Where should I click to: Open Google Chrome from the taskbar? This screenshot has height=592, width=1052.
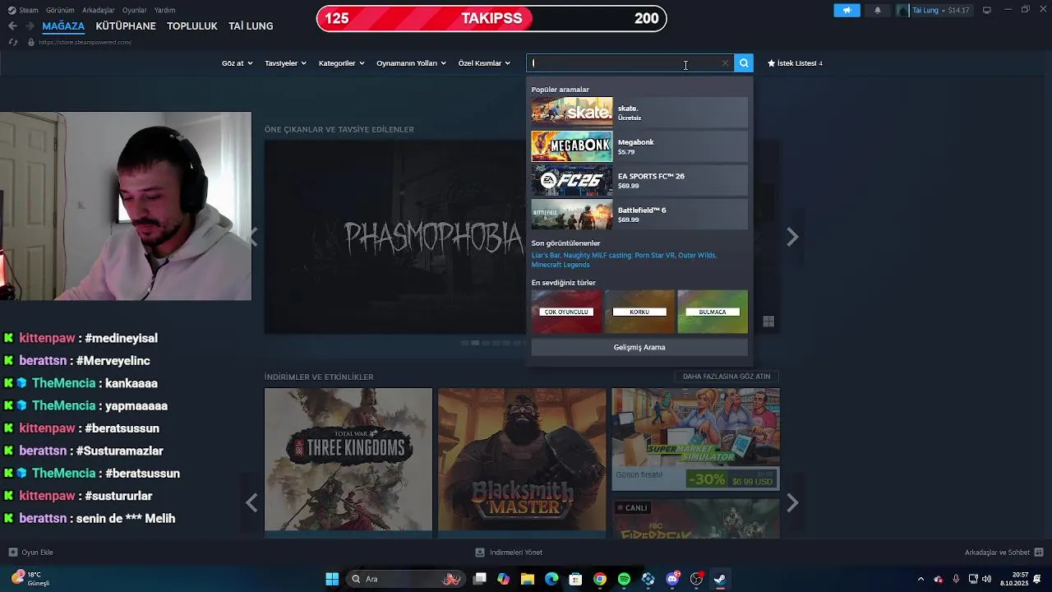[x=600, y=579]
